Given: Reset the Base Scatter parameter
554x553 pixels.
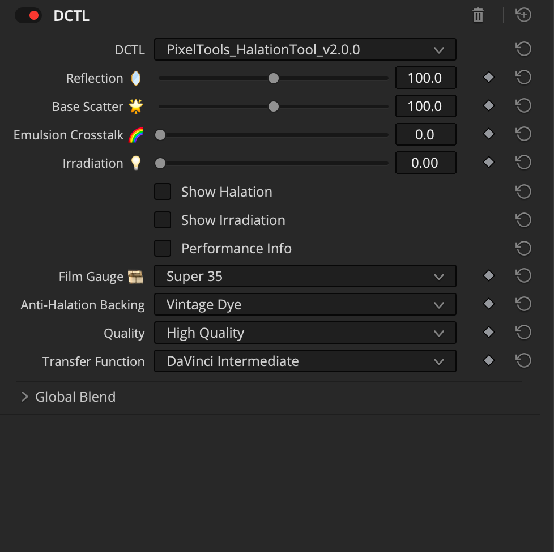Looking at the screenshot, I should tap(523, 106).
